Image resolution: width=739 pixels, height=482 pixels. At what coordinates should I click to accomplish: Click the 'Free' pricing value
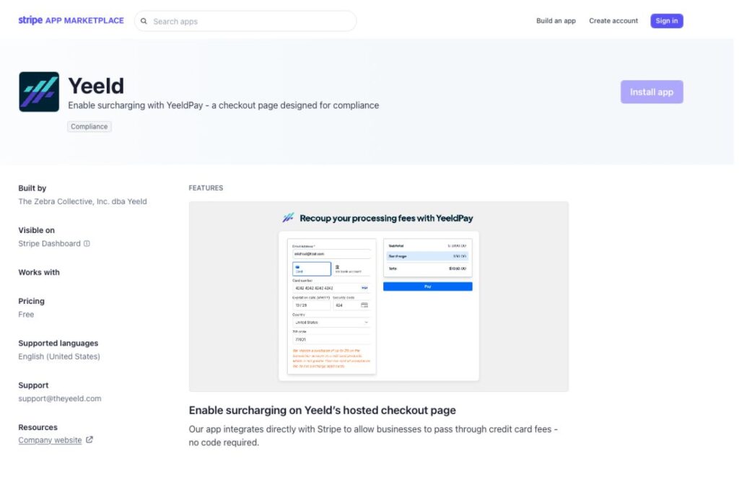[x=26, y=315]
